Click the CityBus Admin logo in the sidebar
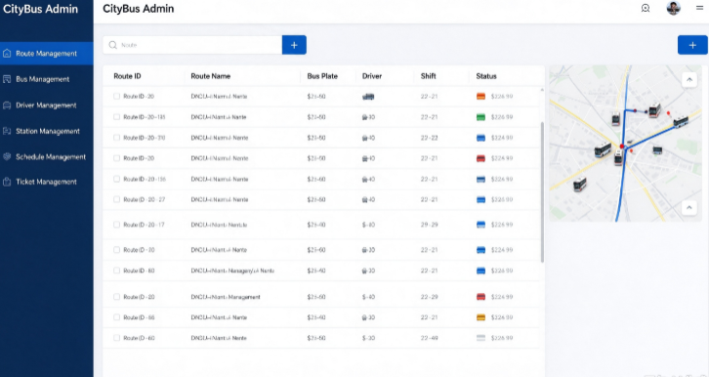Image resolution: width=709 pixels, height=377 pixels. tap(40, 9)
